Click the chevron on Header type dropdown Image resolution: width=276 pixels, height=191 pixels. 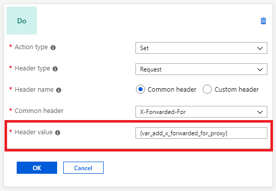coord(260,70)
